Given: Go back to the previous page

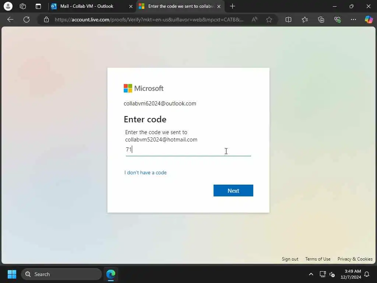Looking at the screenshot, I should [x=10, y=20].
